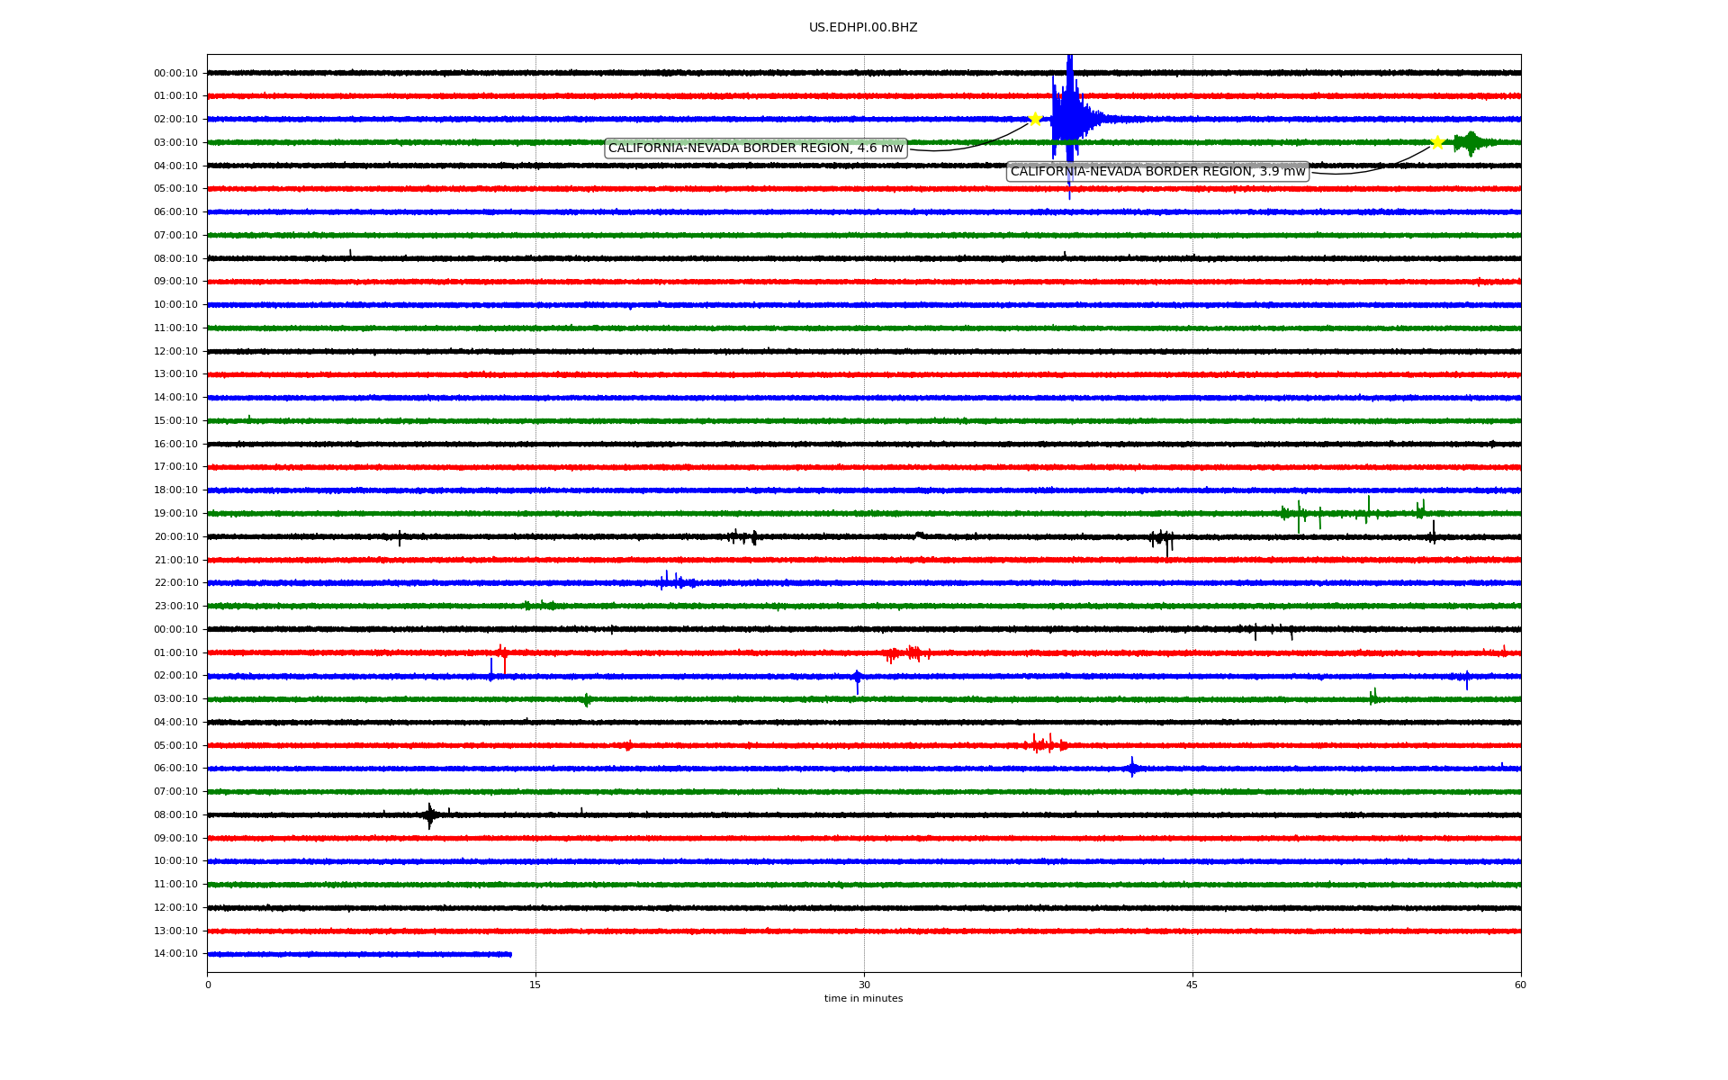
Task: Click the 15:00:10 row label
Action: (175, 421)
